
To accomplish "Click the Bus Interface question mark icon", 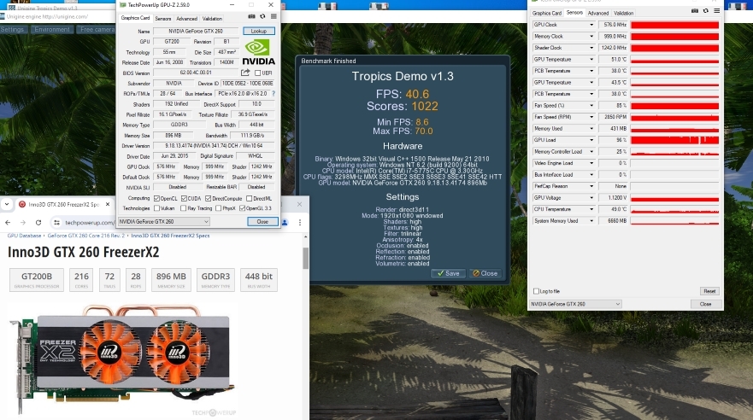I will coord(274,94).
